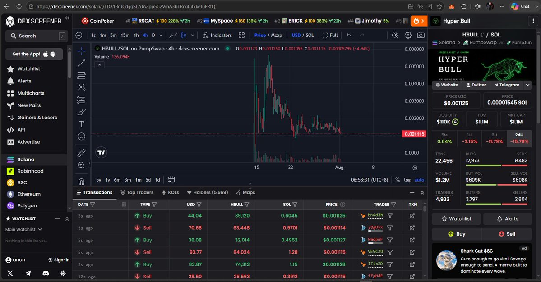Expand the timeframe interval dropdown
This screenshot has width=541, height=282.
[161, 35]
